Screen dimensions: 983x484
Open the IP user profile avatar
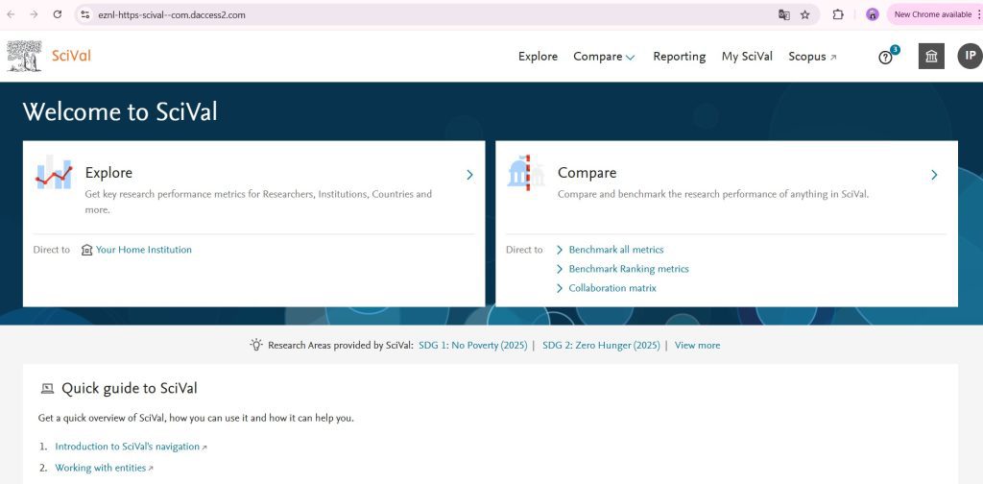[970, 56]
